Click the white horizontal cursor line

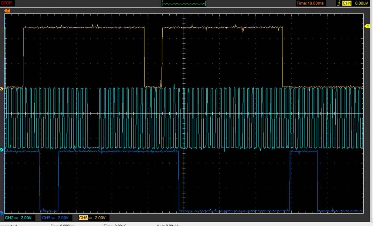pos(93,114)
